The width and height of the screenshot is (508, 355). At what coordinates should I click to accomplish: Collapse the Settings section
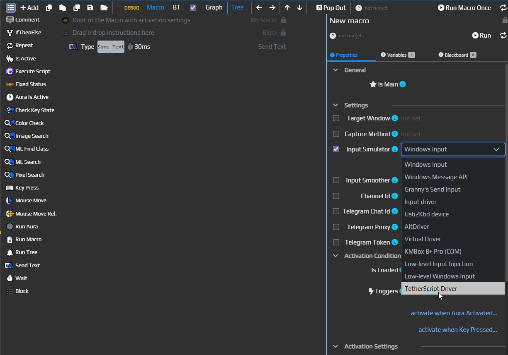(x=336, y=106)
